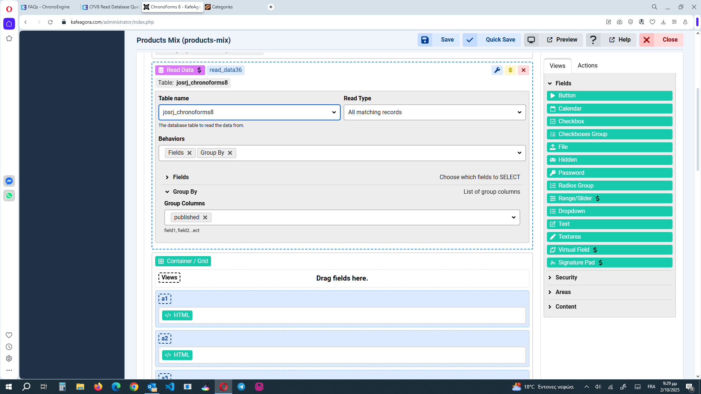Click the Save disk icon in the toolbar
This screenshot has height=394, width=701.
(x=425, y=40)
